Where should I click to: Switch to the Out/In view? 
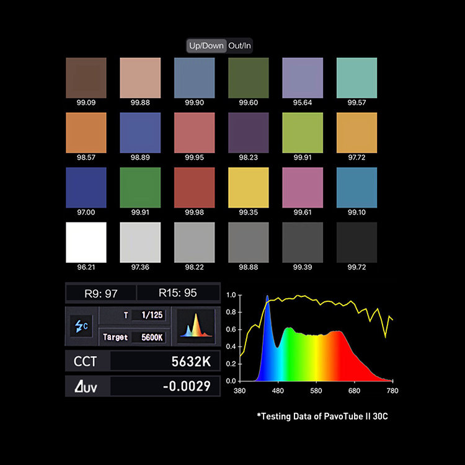[x=240, y=46]
